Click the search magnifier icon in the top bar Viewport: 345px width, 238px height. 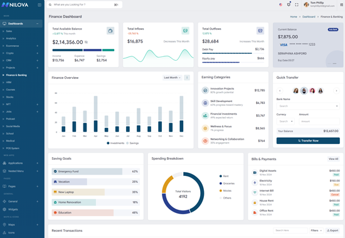click(x=50, y=4)
